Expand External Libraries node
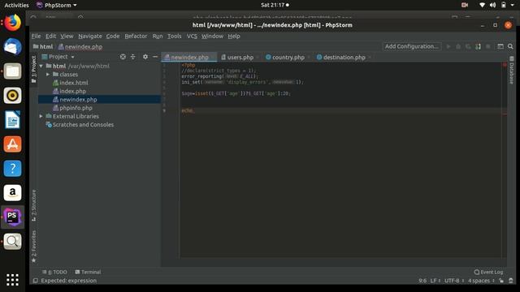Image resolution: width=520 pixels, height=292 pixels. tap(41, 116)
